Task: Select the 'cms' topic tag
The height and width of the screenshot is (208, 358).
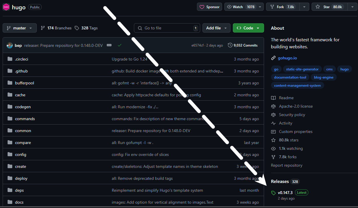Action: [x=329, y=69]
